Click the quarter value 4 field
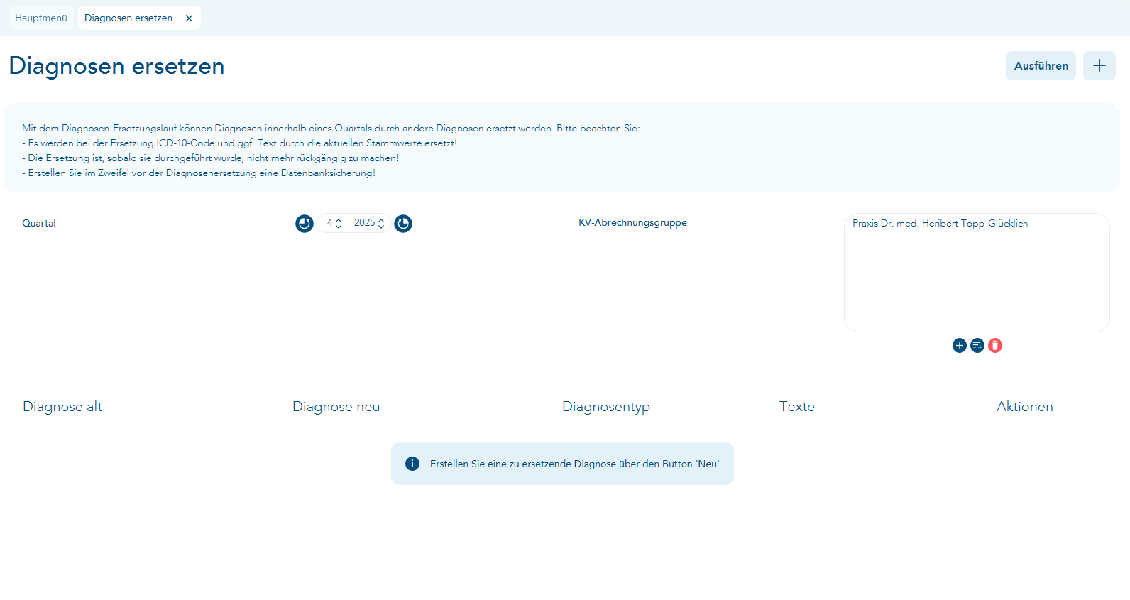 tap(329, 223)
